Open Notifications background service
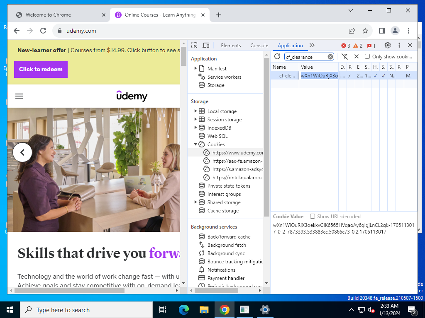 pos(221,270)
